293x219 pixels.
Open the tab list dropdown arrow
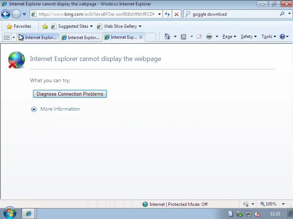[14, 38]
